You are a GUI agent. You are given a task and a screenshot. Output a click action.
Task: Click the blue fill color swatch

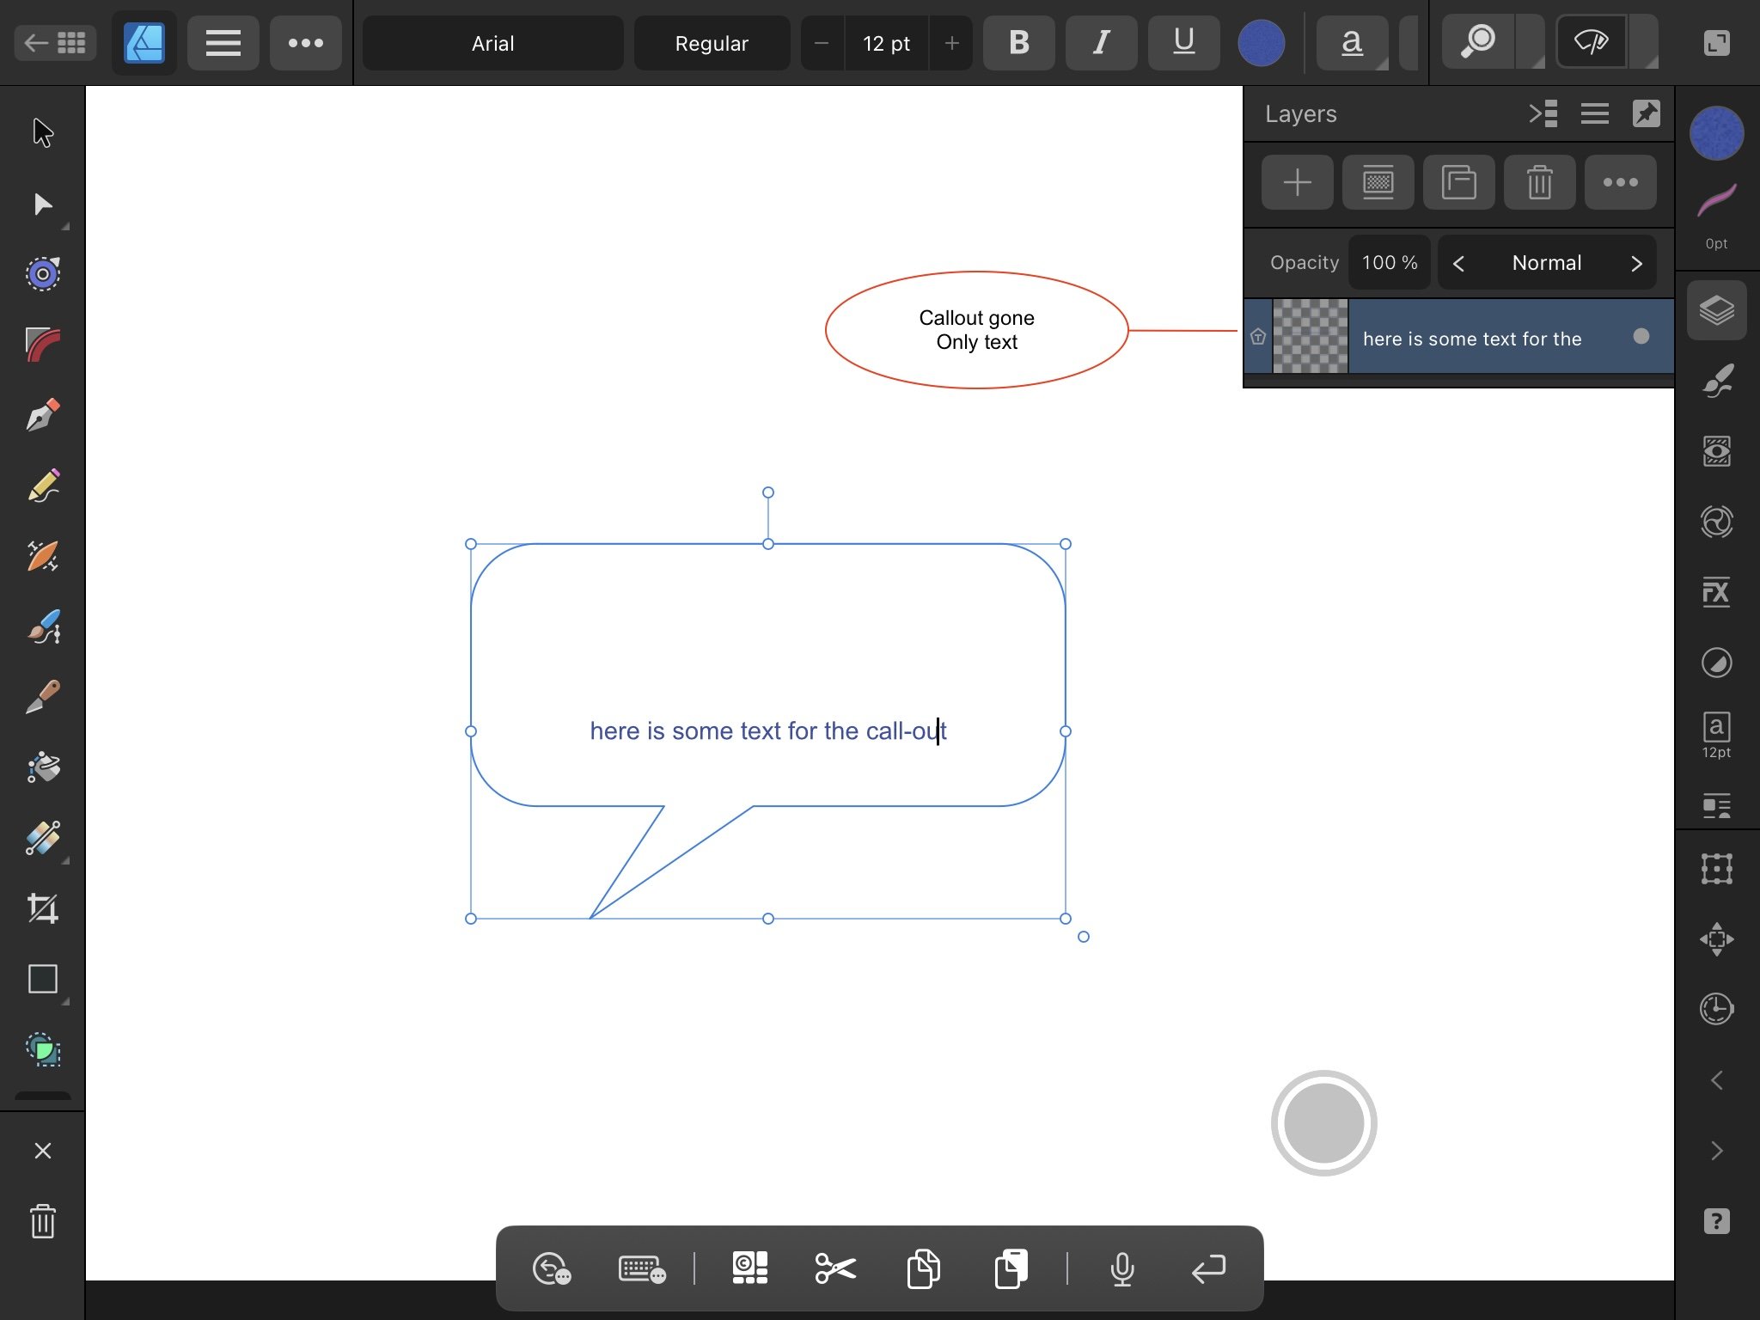click(1261, 43)
